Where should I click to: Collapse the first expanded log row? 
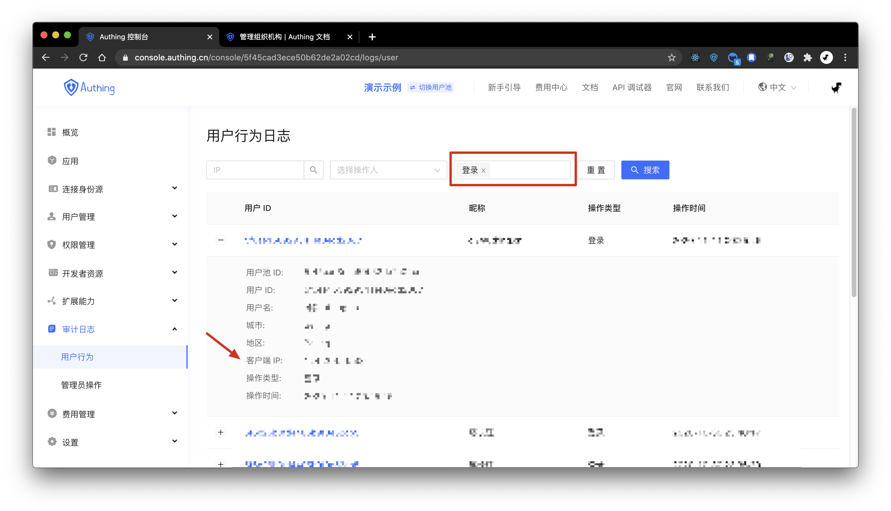[220, 240]
